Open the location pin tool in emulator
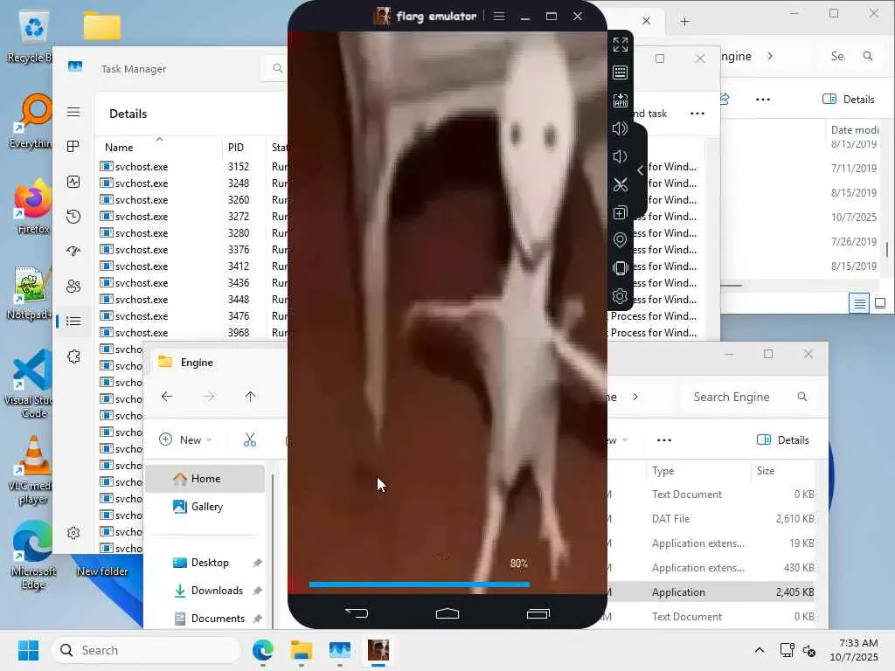Screen dimensions: 895x671 click(x=620, y=240)
